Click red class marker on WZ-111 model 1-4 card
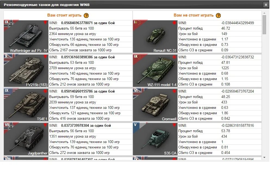Viewport: 274px width, 171px height. pos(174,57)
